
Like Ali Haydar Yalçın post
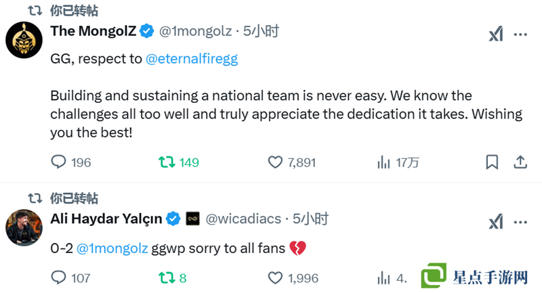(x=275, y=277)
